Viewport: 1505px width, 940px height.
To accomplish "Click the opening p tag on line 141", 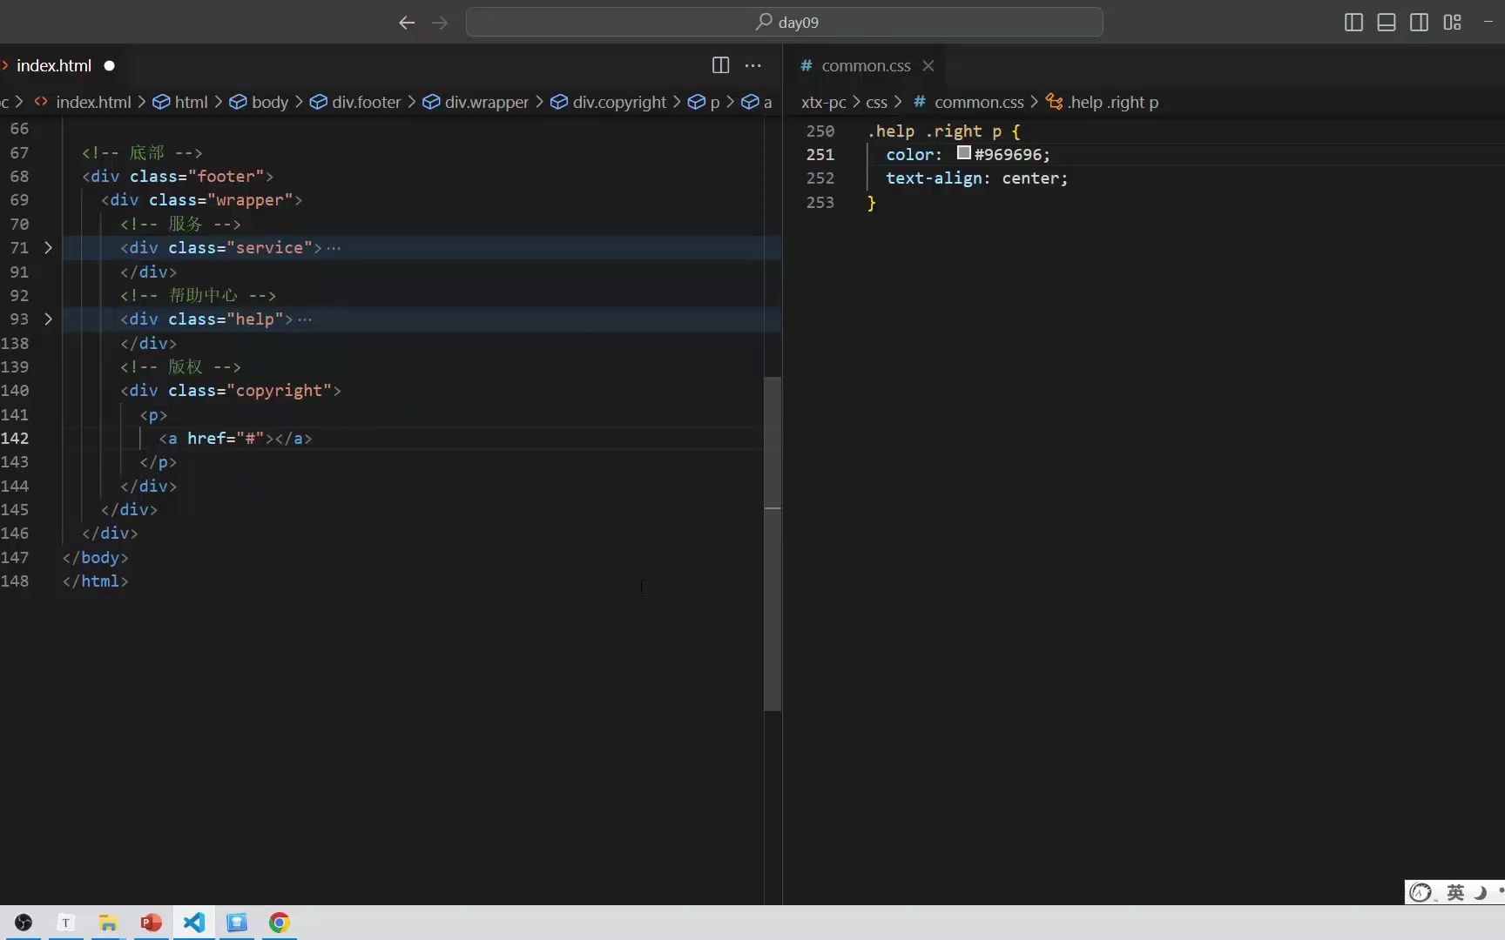I will pyautogui.click(x=153, y=415).
